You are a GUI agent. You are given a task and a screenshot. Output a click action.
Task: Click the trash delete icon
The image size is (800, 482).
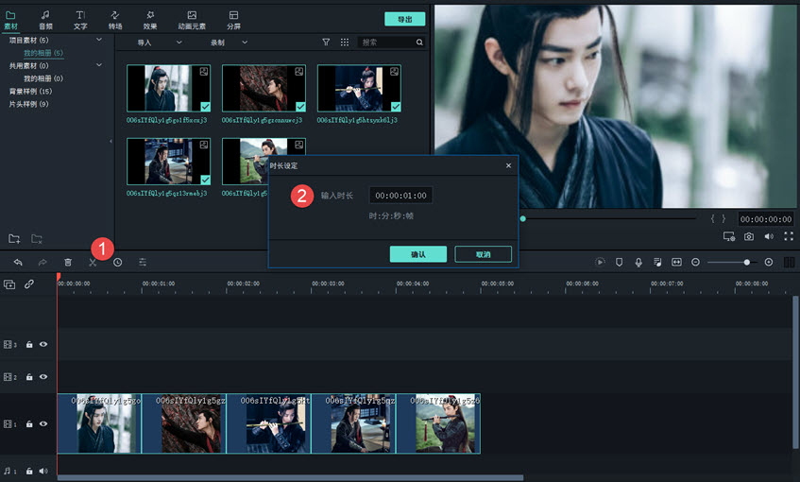[68, 262]
